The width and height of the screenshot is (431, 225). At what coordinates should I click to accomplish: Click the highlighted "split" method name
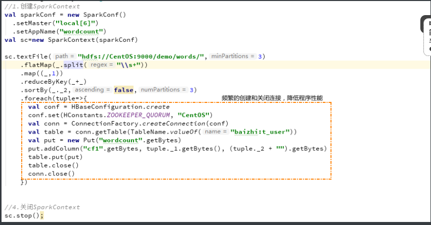(x=73, y=65)
